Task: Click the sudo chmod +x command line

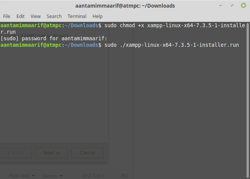Action: pyautogui.click(x=123, y=29)
